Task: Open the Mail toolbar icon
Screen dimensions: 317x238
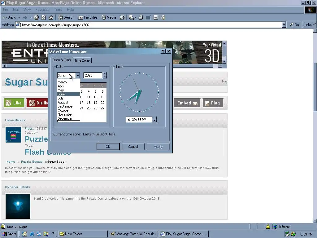Action: [x=131, y=17]
